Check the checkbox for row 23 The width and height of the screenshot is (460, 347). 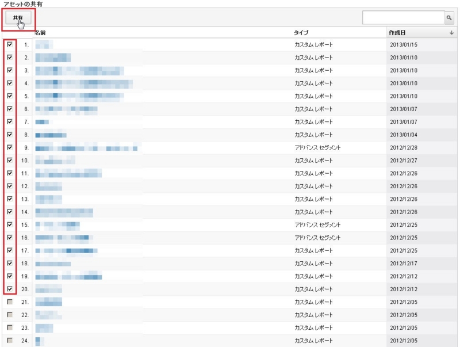[10, 327]
